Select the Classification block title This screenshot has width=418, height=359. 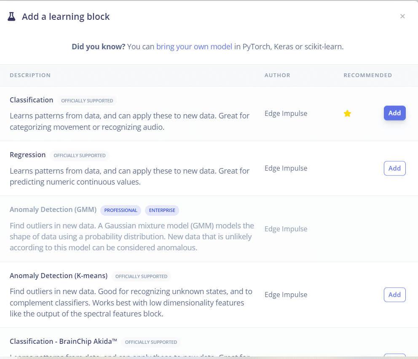(32, 100)
